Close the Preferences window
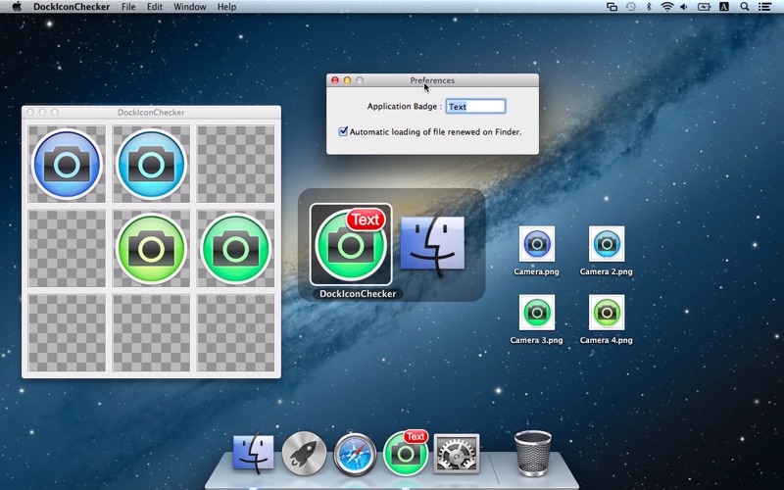This screenshot has height=490, width=784. tap(335, 80)
